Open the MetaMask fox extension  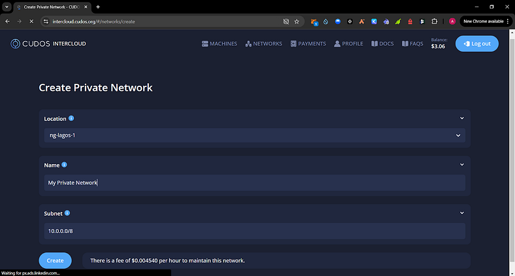coord(314,22)
